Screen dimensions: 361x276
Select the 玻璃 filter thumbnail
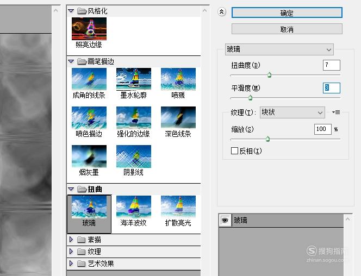click(89, 207)
